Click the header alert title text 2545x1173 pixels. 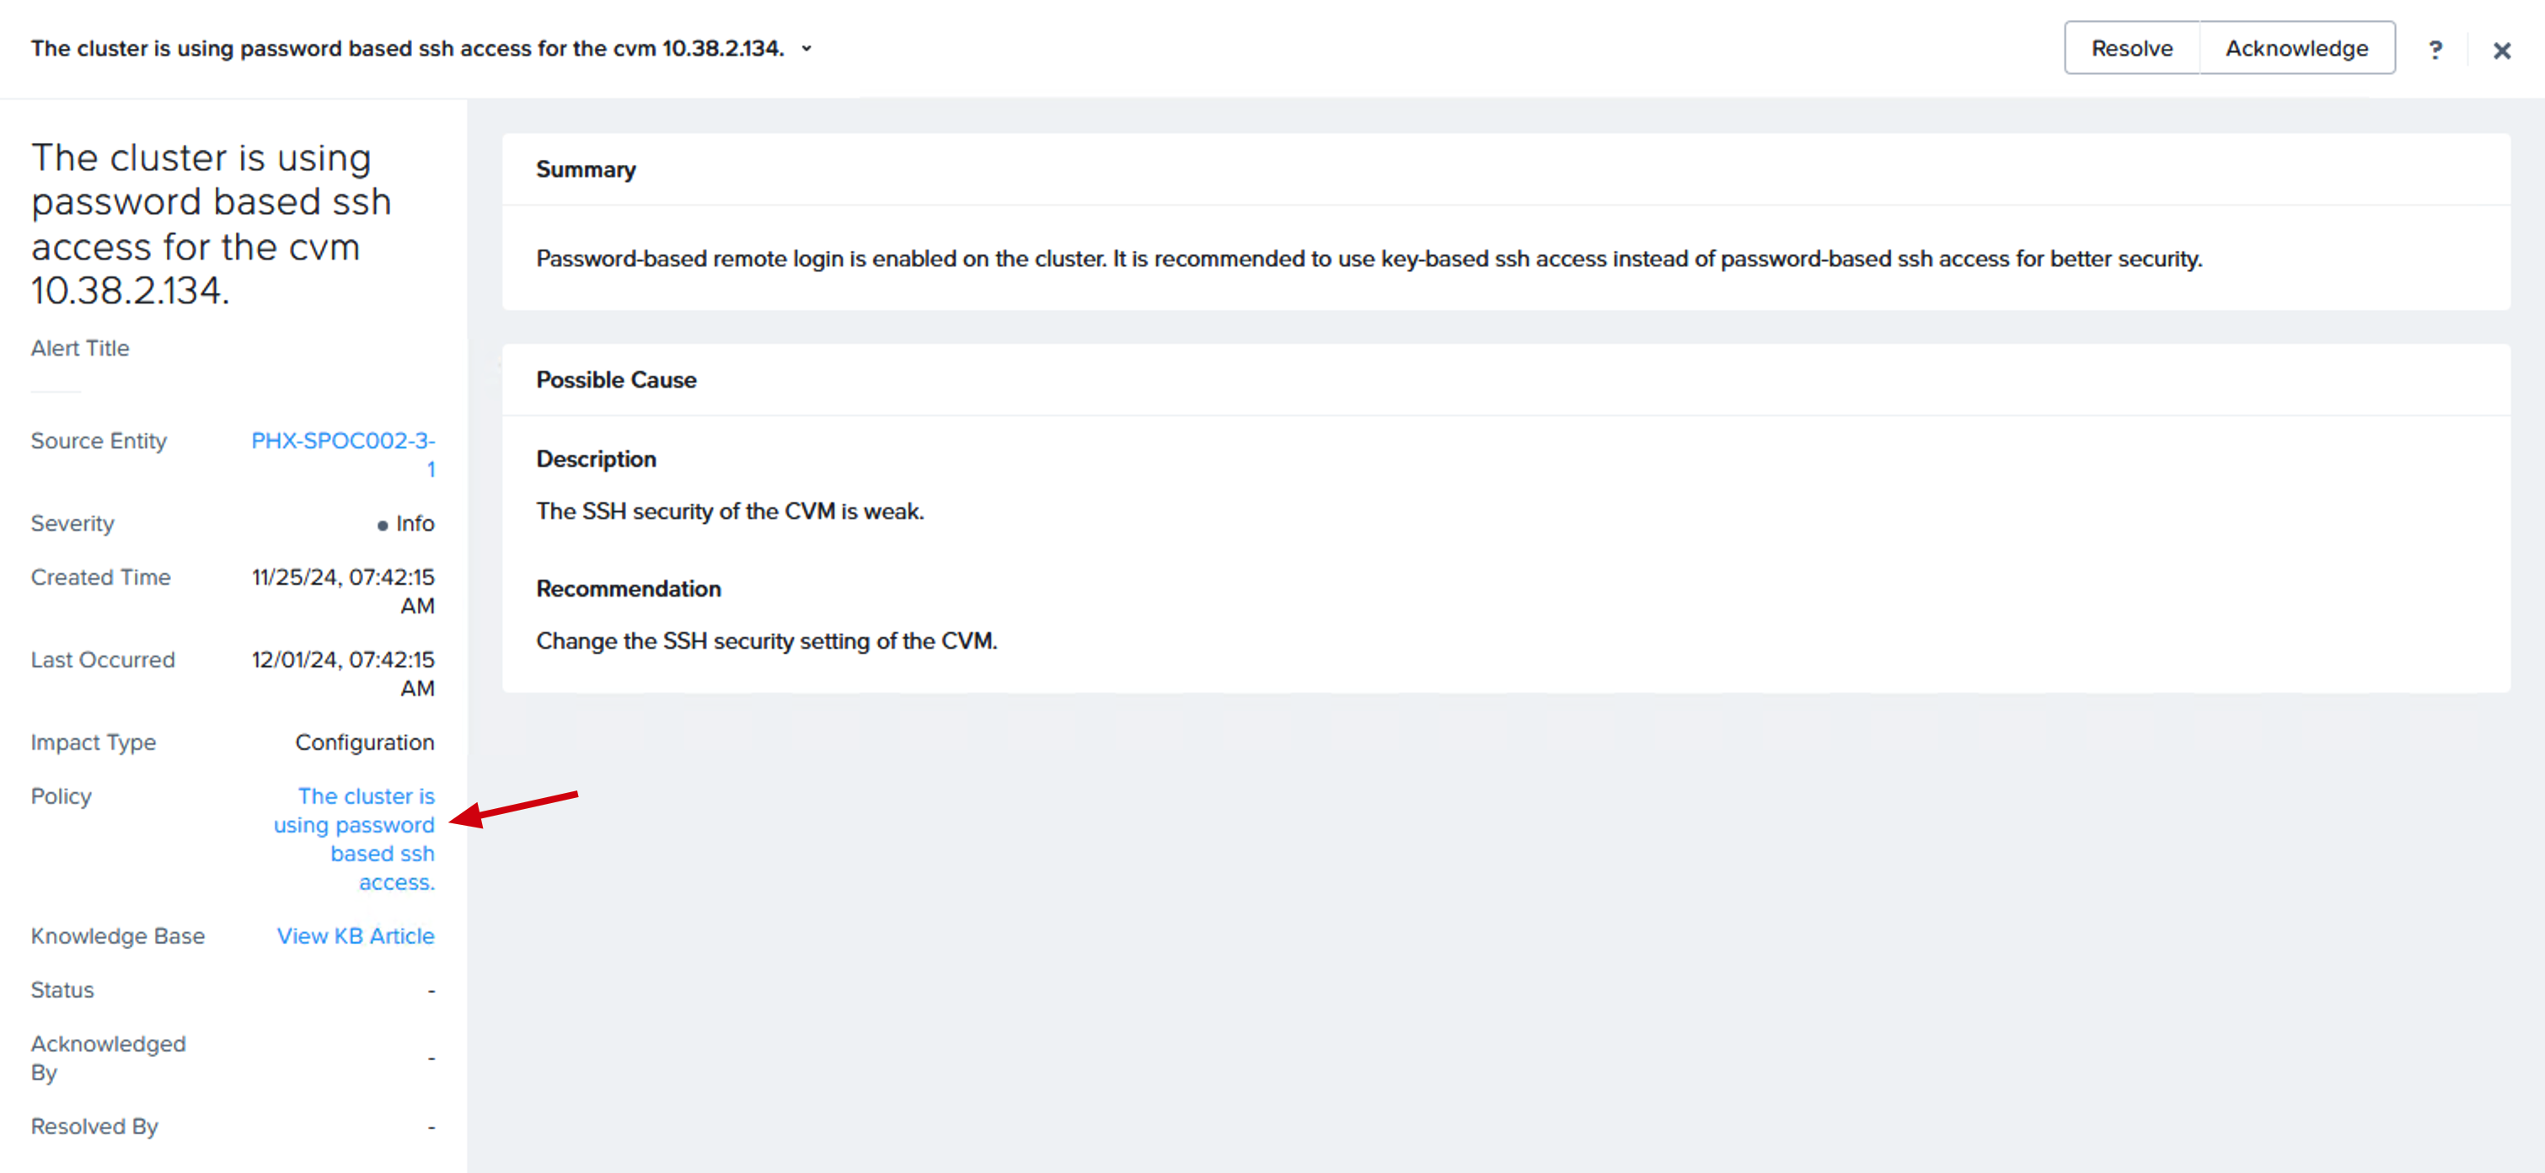[407, 48]
